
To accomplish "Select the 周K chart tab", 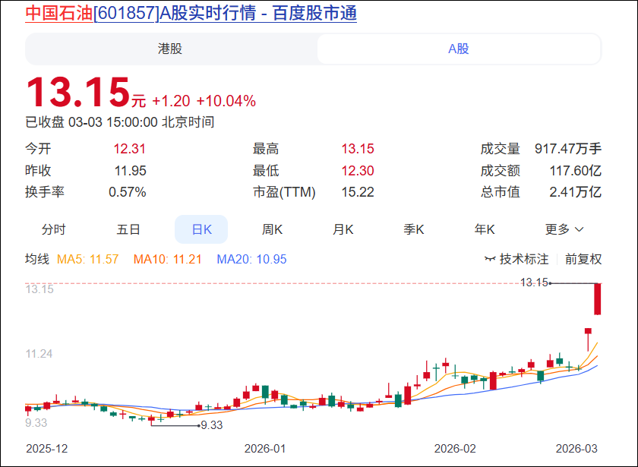I will [x=272, y=229].
